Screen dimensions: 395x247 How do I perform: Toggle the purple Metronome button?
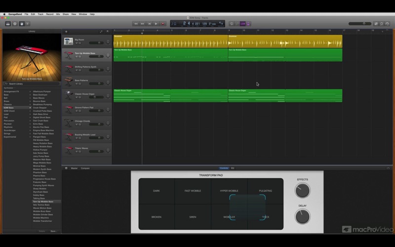pos(248,24)
